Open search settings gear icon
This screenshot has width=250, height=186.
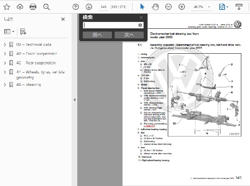[140, 25]
